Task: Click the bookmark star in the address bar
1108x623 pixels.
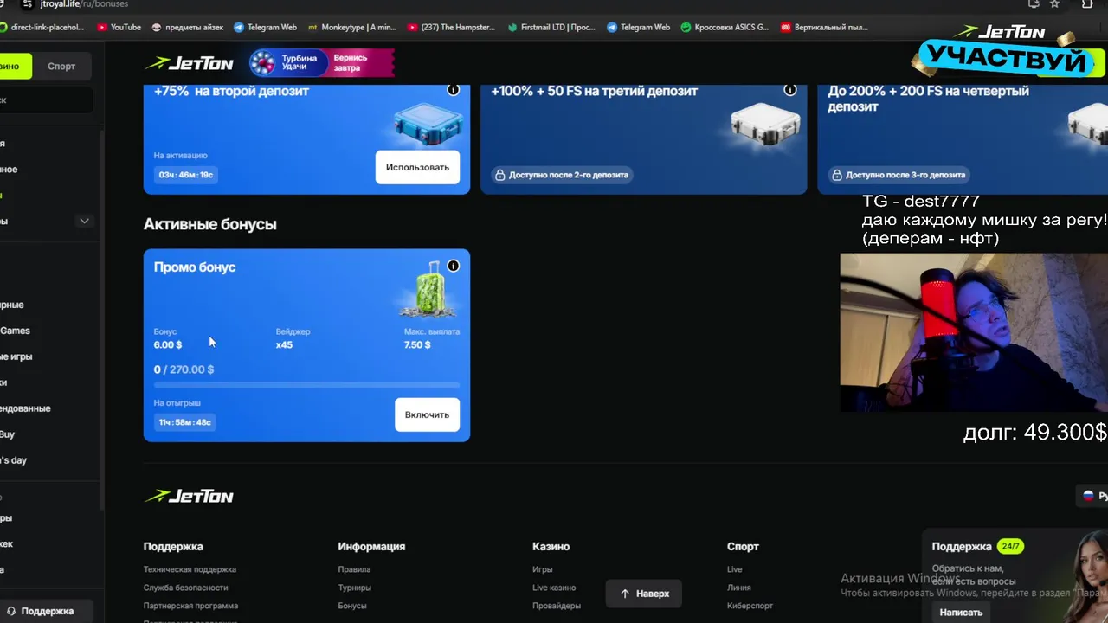Action: tap(1054, 4)
